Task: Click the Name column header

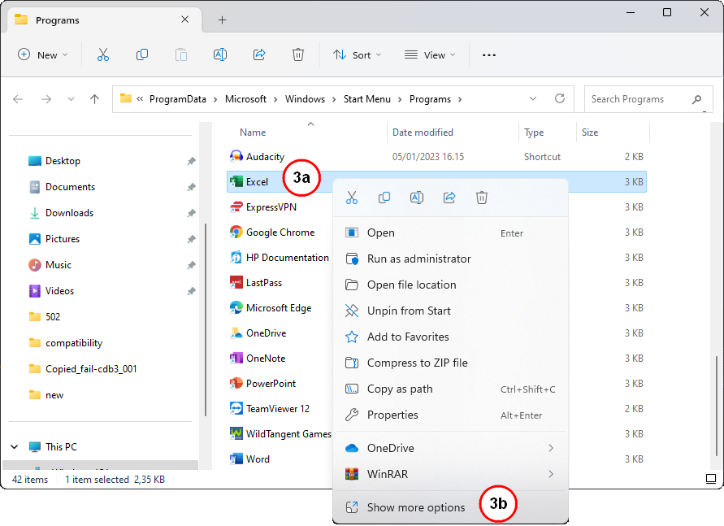Action: 253,133
